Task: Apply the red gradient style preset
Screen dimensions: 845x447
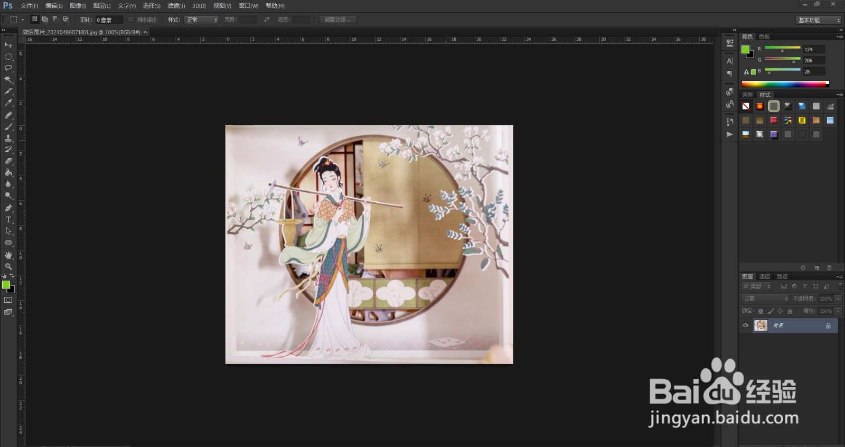Action: pyautogui.click(x=759, y=106)
